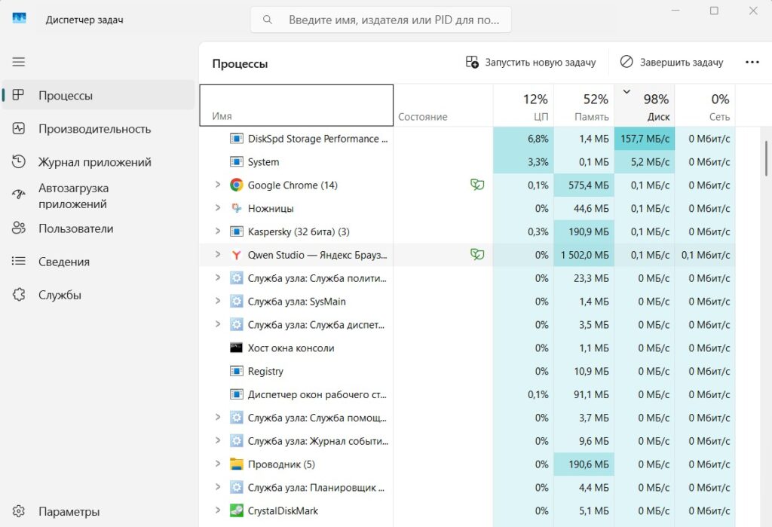
Task: Expand the Kaspersky (32 бита) group
Action: tap(218, 231)
